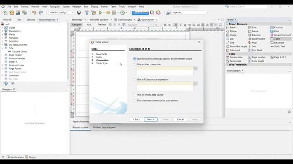Select the Rectangle element in Palette
This screenshot has height=164, width=293.
coord(277,42)
